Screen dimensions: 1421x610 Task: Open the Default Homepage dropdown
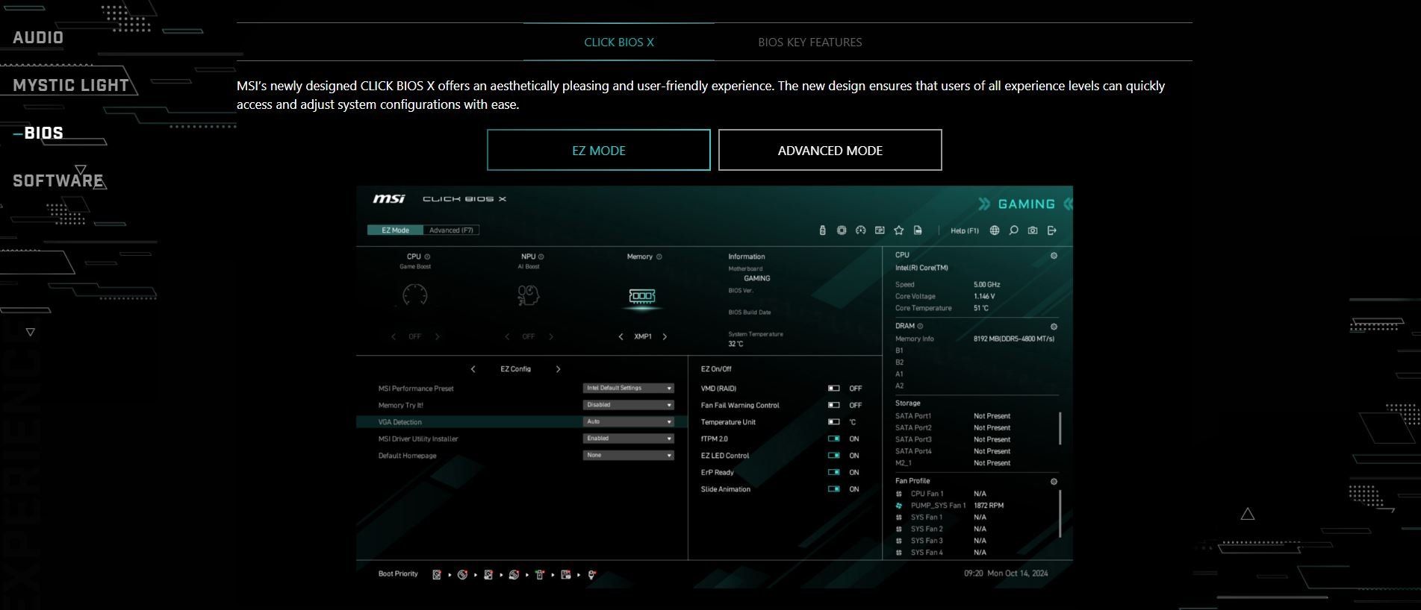click(628, 455)
